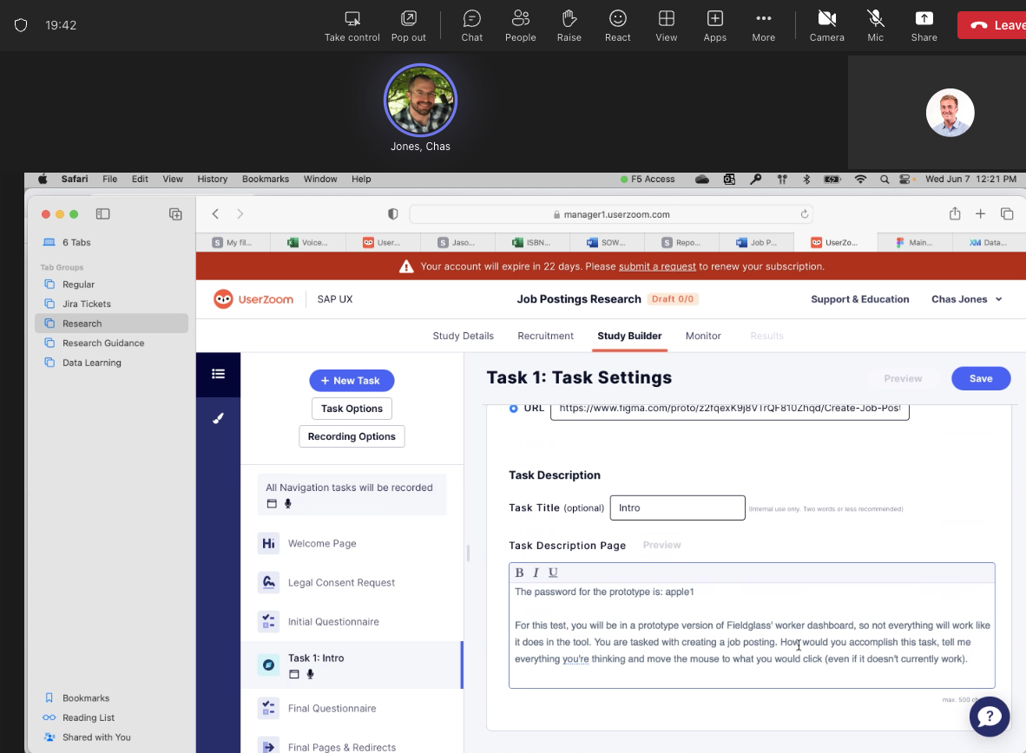The image size is (1026, 753).
Task: Click Take control in Teams toolbar
Action: coord(352,25)
